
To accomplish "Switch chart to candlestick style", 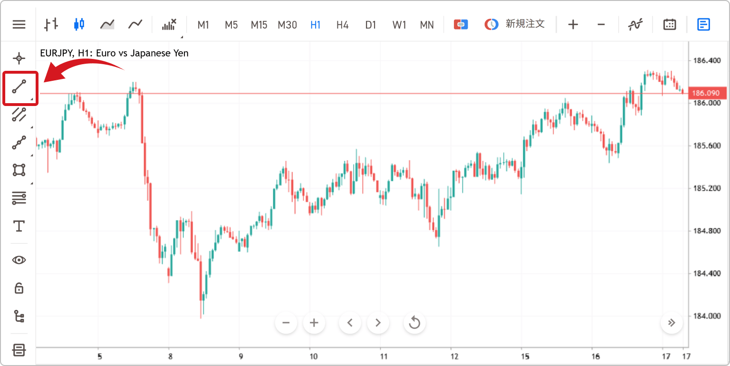I will click(79, 24).
